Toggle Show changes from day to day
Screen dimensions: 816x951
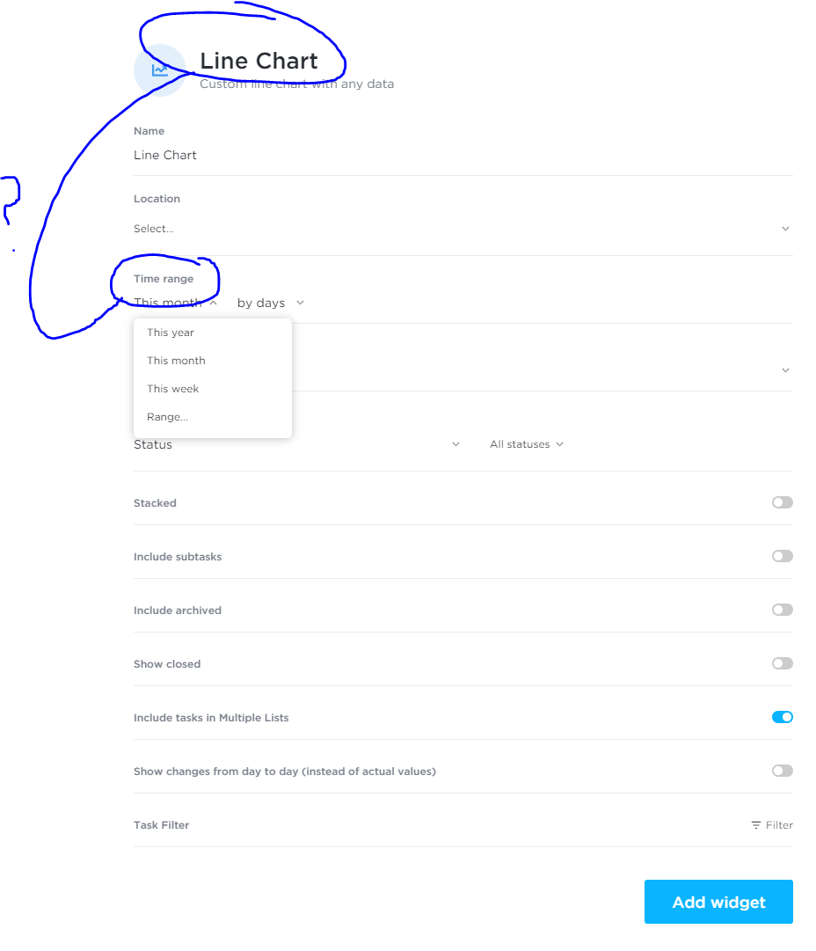click(x=782, y=771)
